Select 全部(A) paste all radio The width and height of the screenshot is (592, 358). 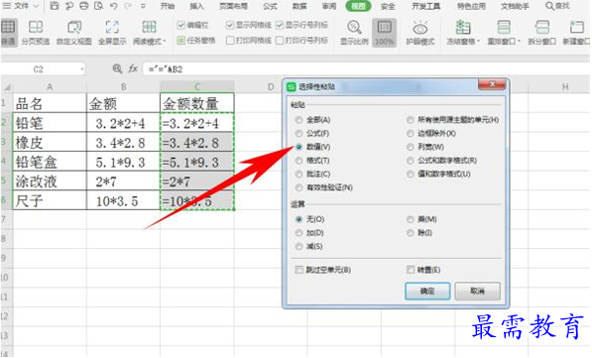[x=299, y=120]
